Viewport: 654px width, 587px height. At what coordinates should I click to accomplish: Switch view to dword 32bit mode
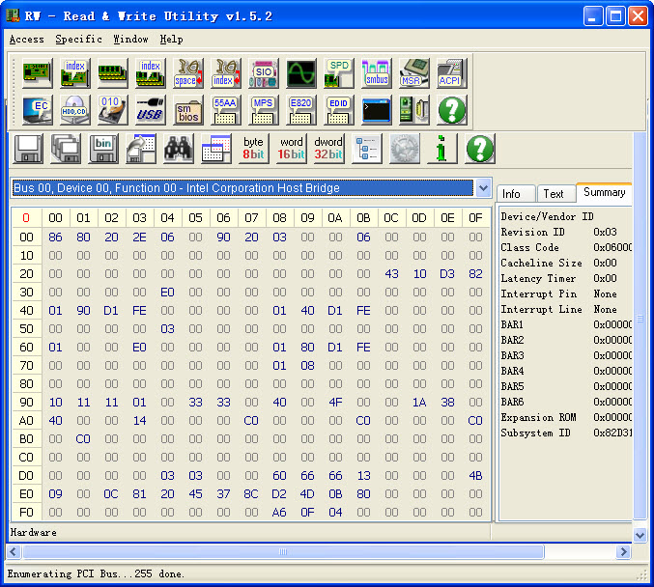[x=328, y=148]
